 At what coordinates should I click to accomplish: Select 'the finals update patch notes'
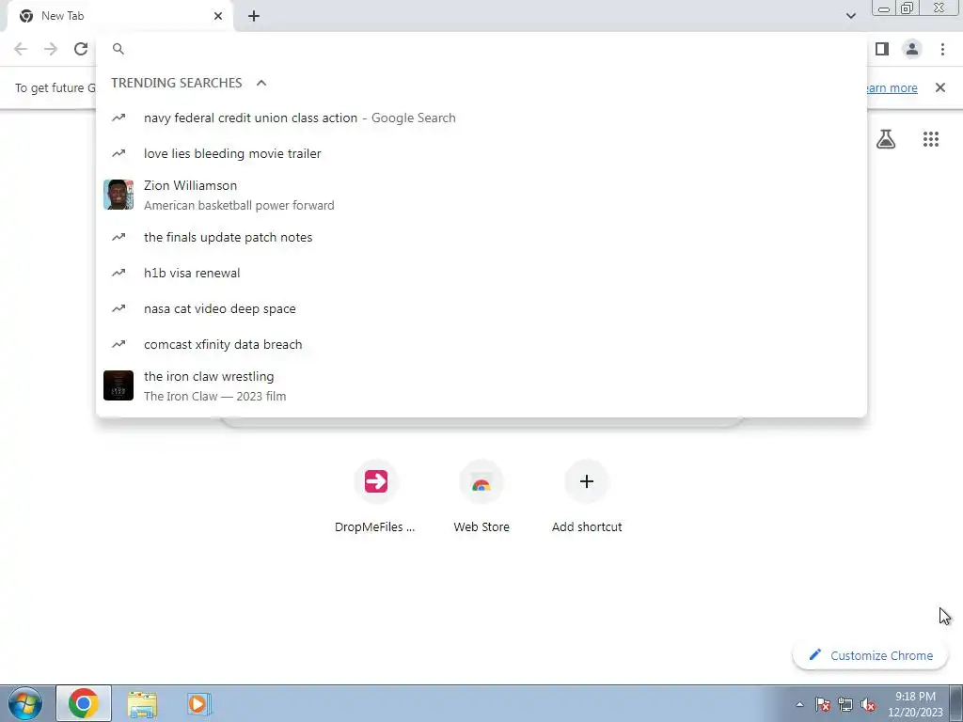(481, 237)
